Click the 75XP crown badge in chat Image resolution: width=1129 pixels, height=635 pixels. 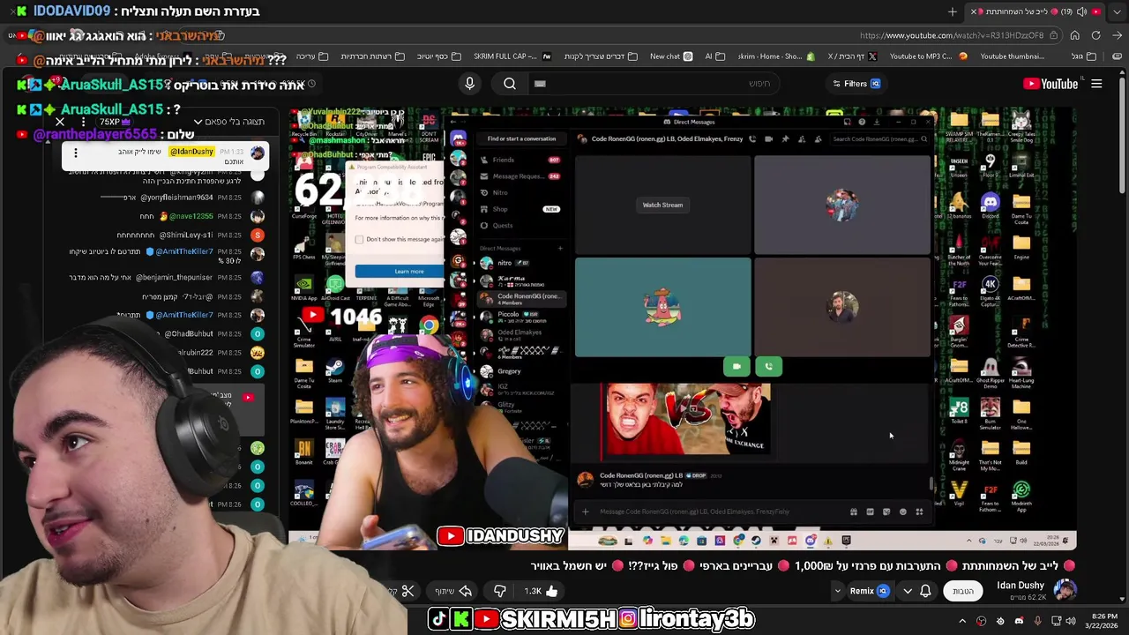[115, 122]
